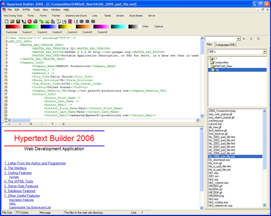This screenshot has width=271, height=216.
Task: Click the red X circle icon
Action: click(x=29, y=21)
